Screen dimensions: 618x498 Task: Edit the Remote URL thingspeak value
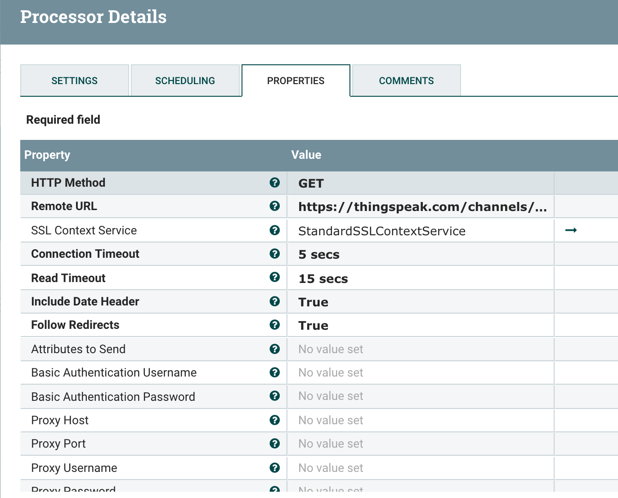pyautogui.click(x=422, y=206)
